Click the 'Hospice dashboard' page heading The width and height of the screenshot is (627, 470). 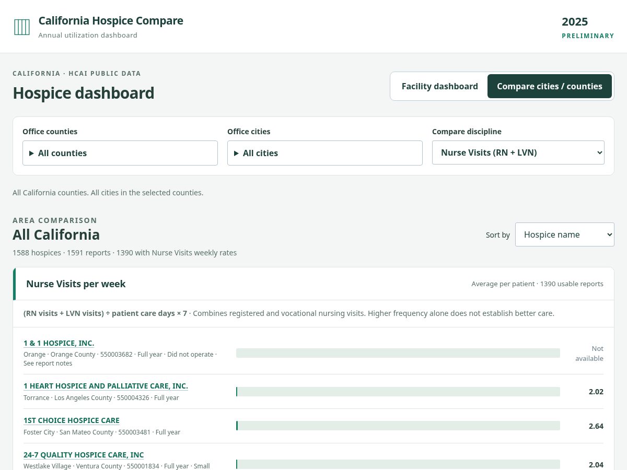pyautogui.click(x=84, y=93)
